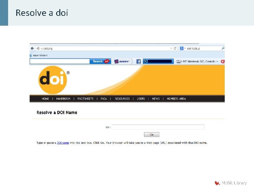Click the doi name text box
This screenshot has height=190, width=254.
pos(158,127)
